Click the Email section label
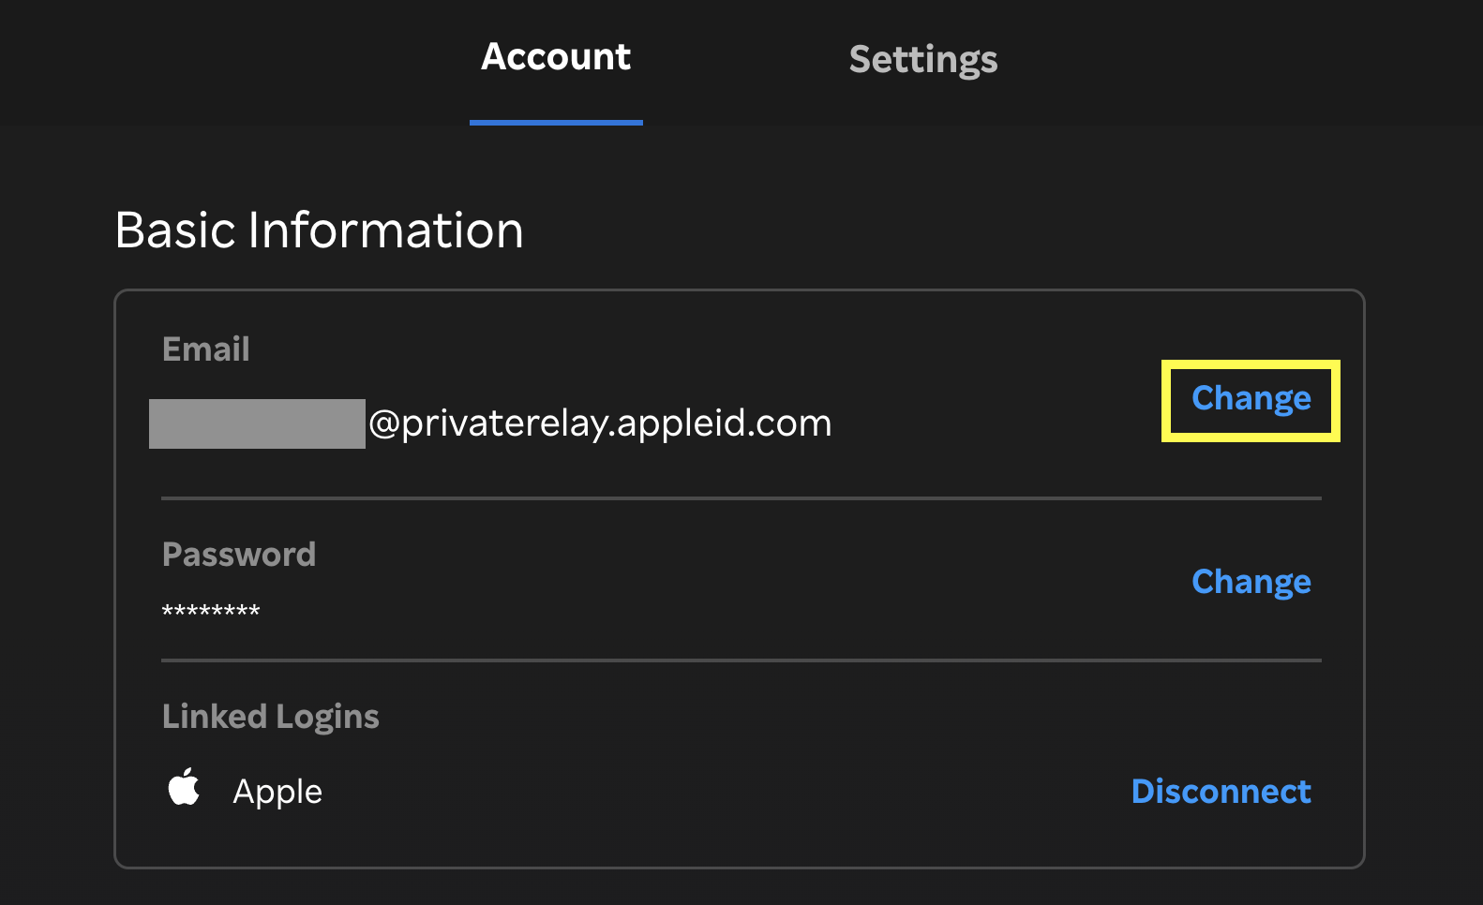1483x905 pixels. click(x=205, y=349)
